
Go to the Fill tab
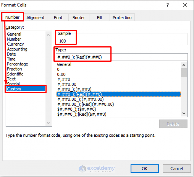(99, 17)
